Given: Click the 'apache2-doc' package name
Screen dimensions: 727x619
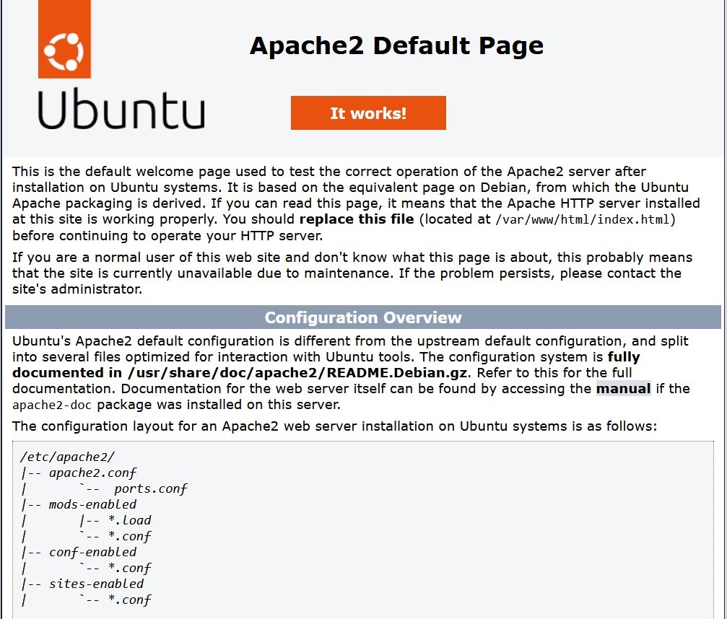Looking at the screenshot, I should [x=52, y=405].
